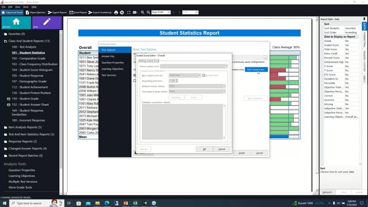This screenshot has width=368, height=207.
Task: Go to the previous page arrow
Action: coord(174,13)
